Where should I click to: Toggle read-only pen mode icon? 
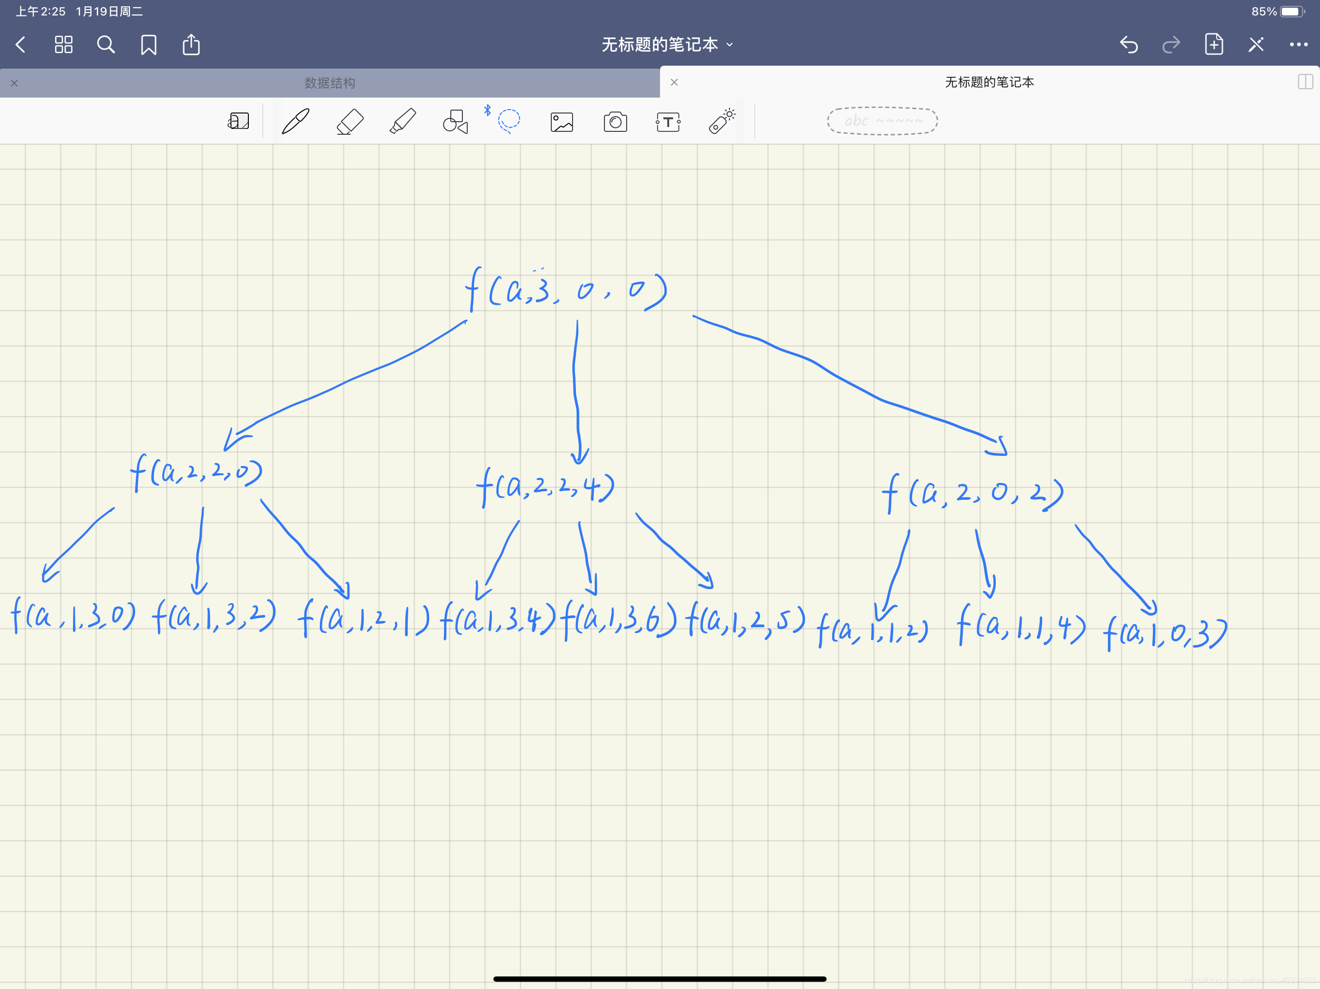point(1256,45)
